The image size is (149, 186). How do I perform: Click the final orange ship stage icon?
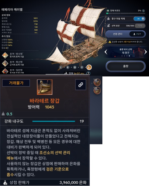tap(89, 67)
